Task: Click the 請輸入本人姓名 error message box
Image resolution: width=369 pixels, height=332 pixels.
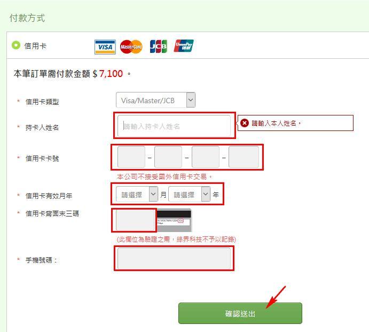Action: (x=295, y=123)
